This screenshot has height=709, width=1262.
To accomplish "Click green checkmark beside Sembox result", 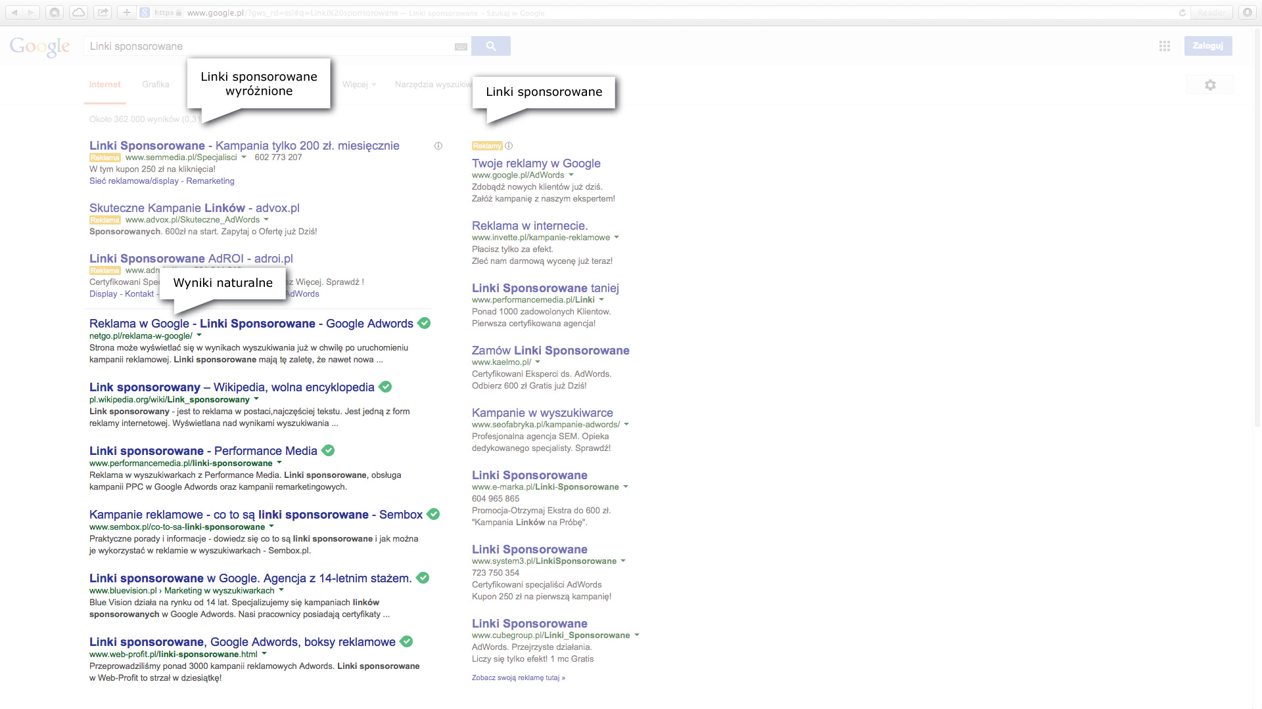I will (434, 514).
